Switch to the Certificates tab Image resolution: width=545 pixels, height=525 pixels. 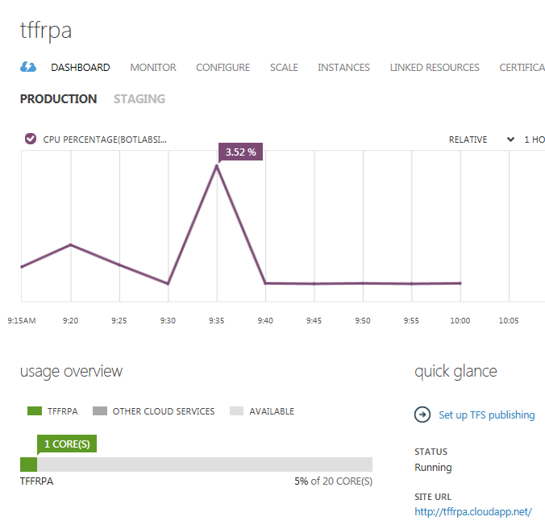[522, 68]
